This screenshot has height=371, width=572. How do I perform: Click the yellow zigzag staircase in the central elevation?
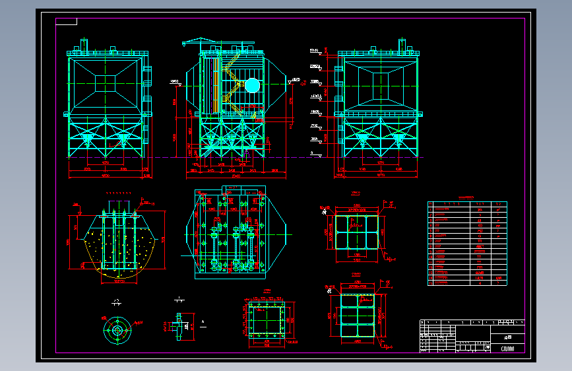click(234, 84)
